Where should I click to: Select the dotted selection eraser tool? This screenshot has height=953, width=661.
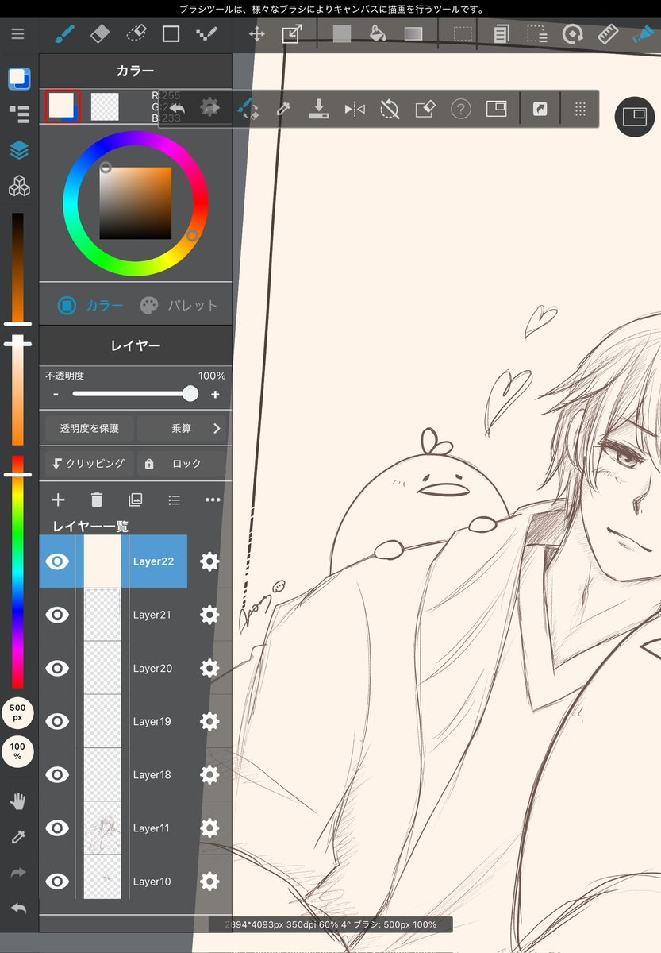[x=136, y=34]
